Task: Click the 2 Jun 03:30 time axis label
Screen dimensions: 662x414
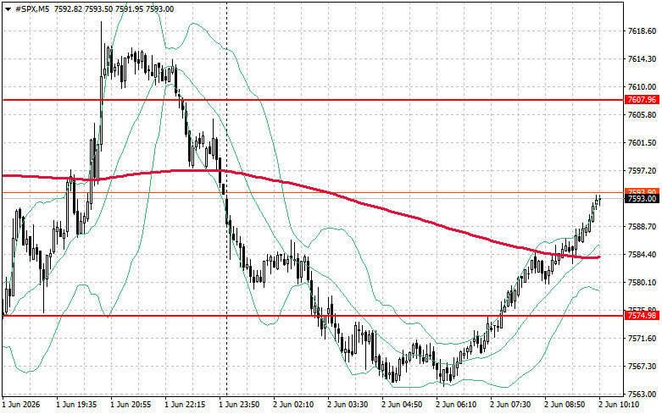Action: 348,405
